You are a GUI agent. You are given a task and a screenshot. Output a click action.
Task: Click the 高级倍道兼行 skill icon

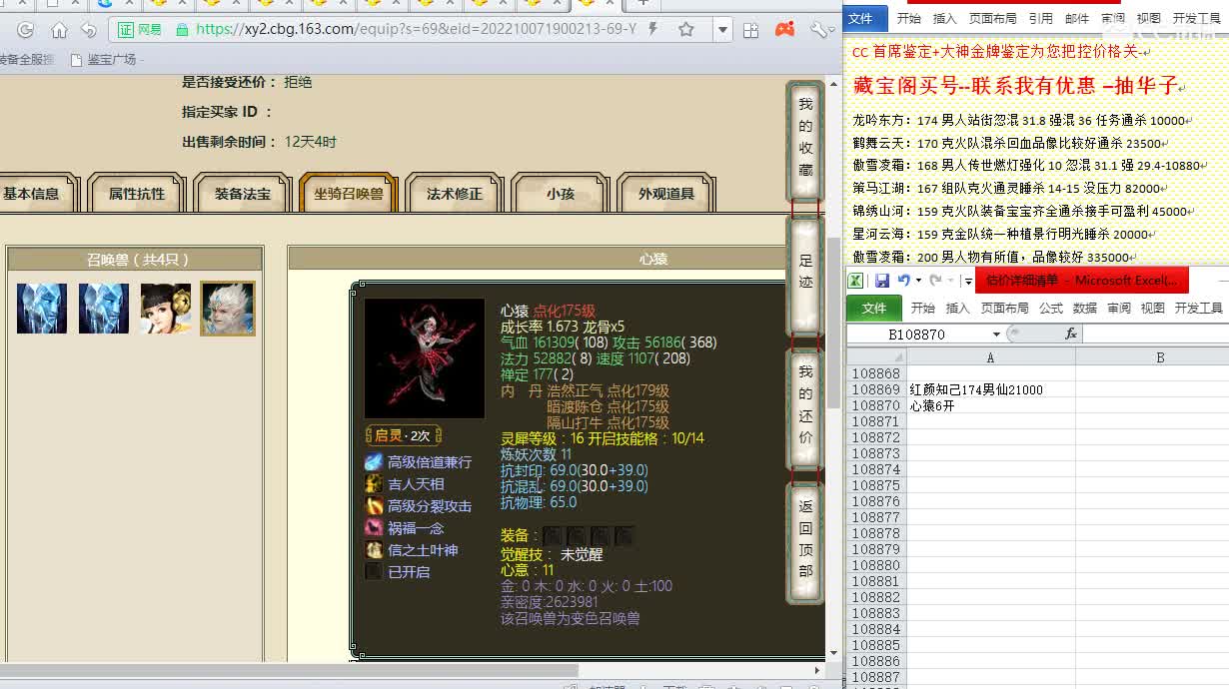[x=374, y=462]
